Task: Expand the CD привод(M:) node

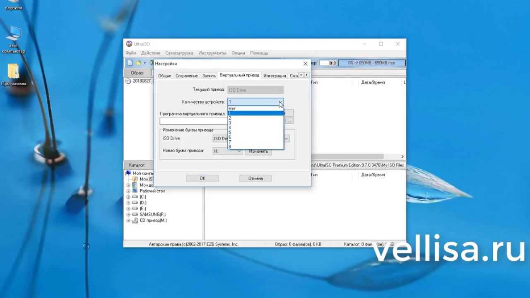Action: click(128, 221)
